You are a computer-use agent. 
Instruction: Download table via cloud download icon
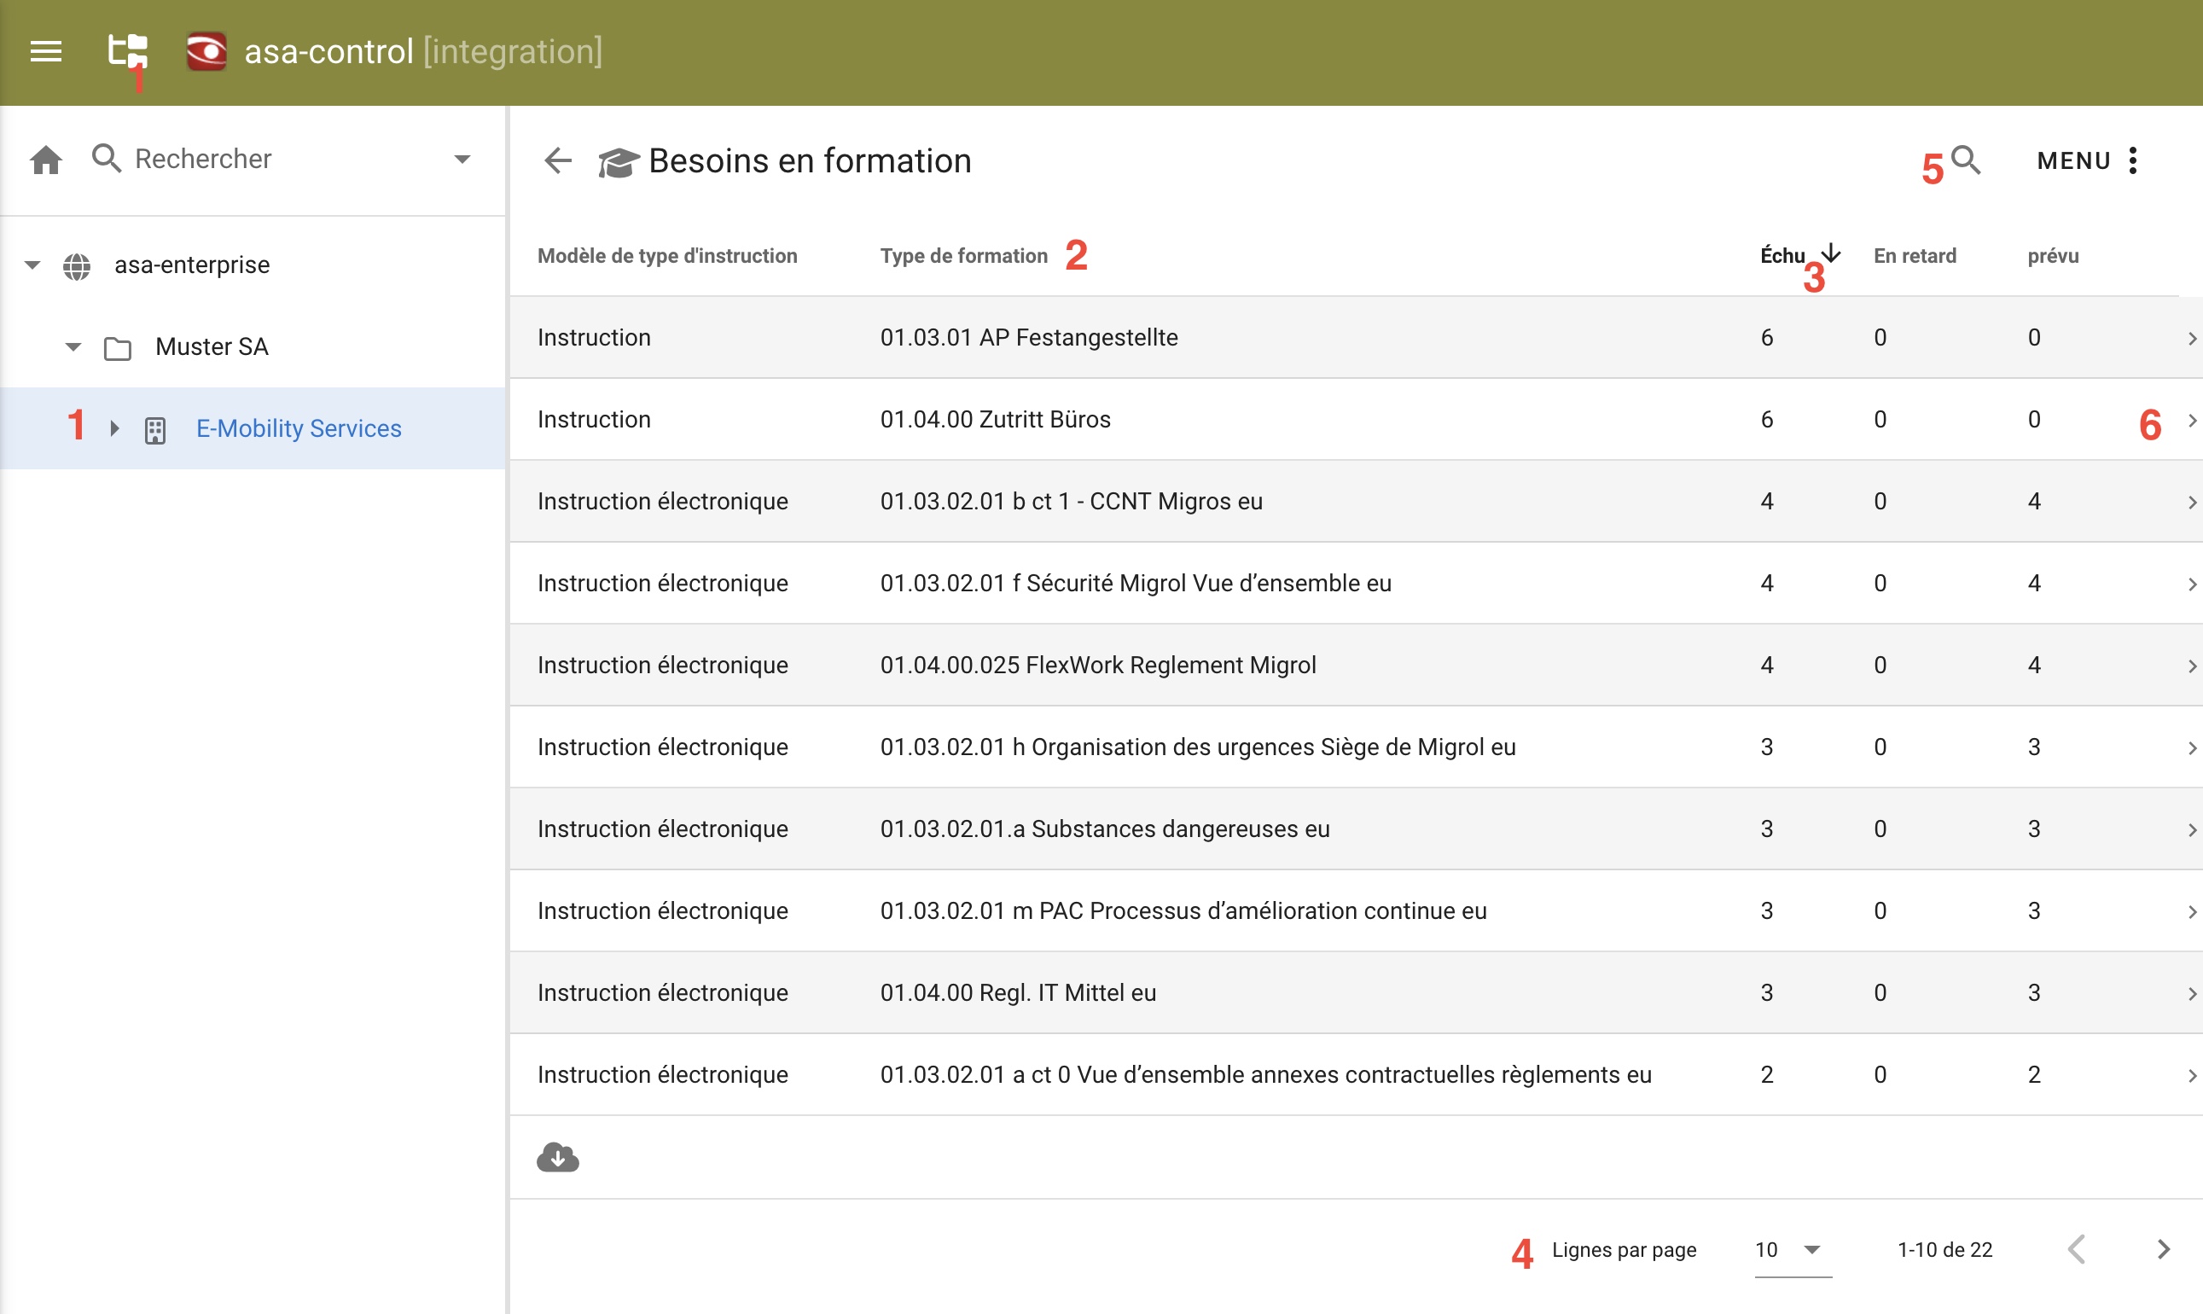[558, 1157]
